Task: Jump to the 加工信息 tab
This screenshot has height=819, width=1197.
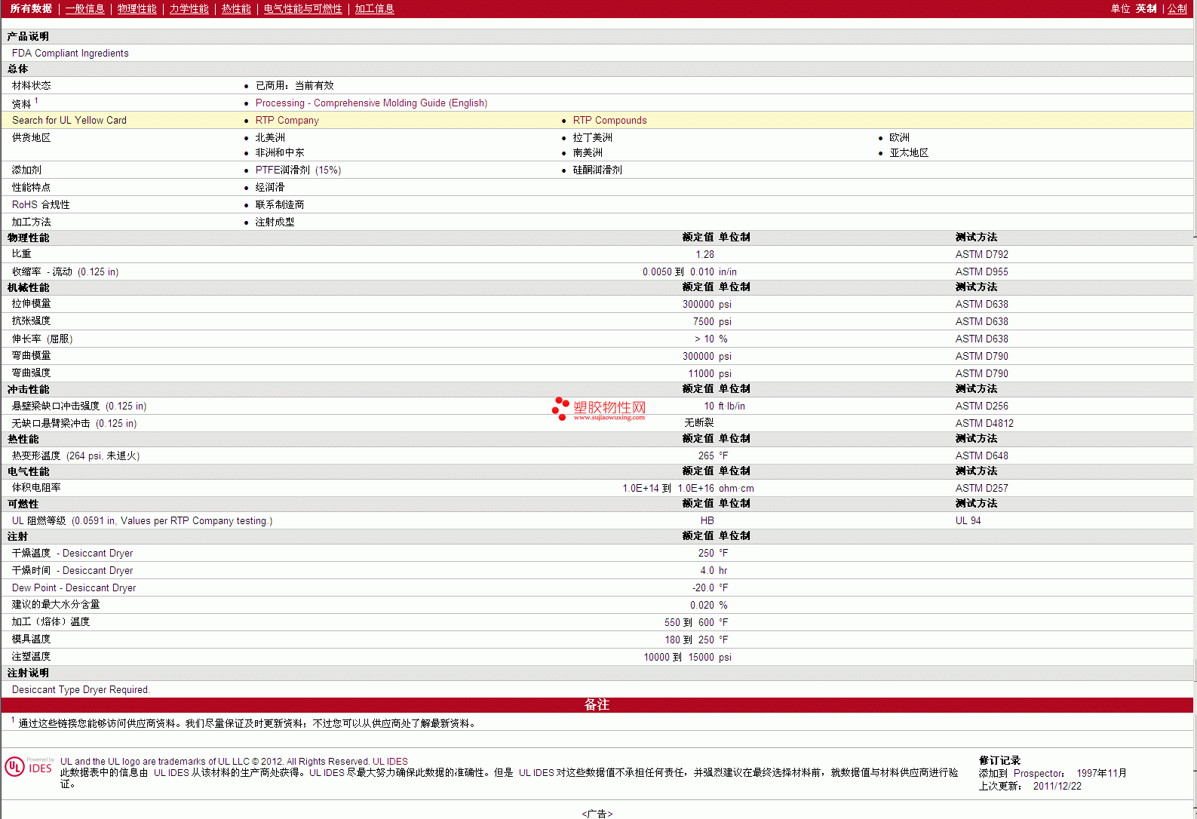Action: [374, 9]
